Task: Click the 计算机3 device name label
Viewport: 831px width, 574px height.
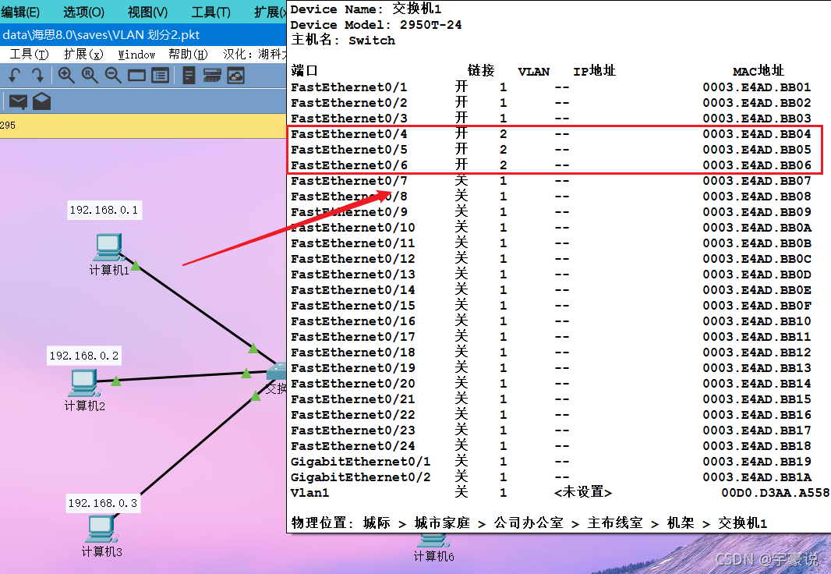Action: pyautogui.click(x=101, y=551)
